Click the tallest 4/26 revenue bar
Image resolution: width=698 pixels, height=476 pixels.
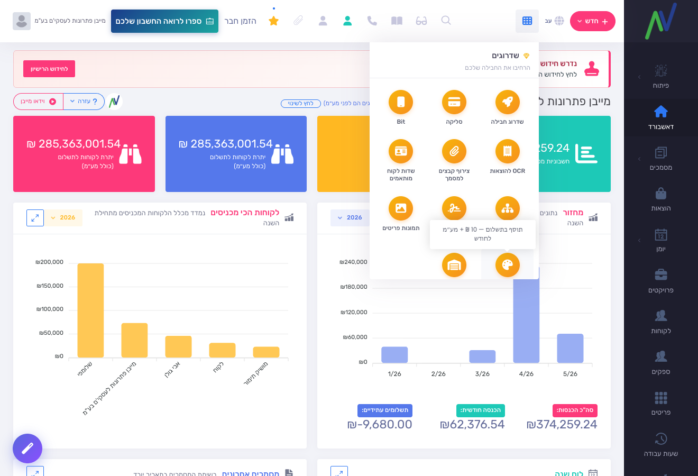526,315
